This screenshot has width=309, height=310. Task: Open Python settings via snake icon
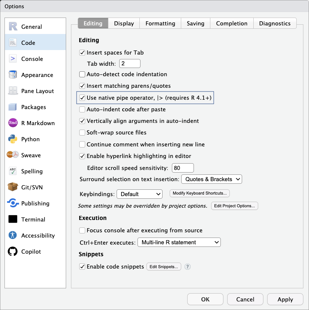click(13, 139)
